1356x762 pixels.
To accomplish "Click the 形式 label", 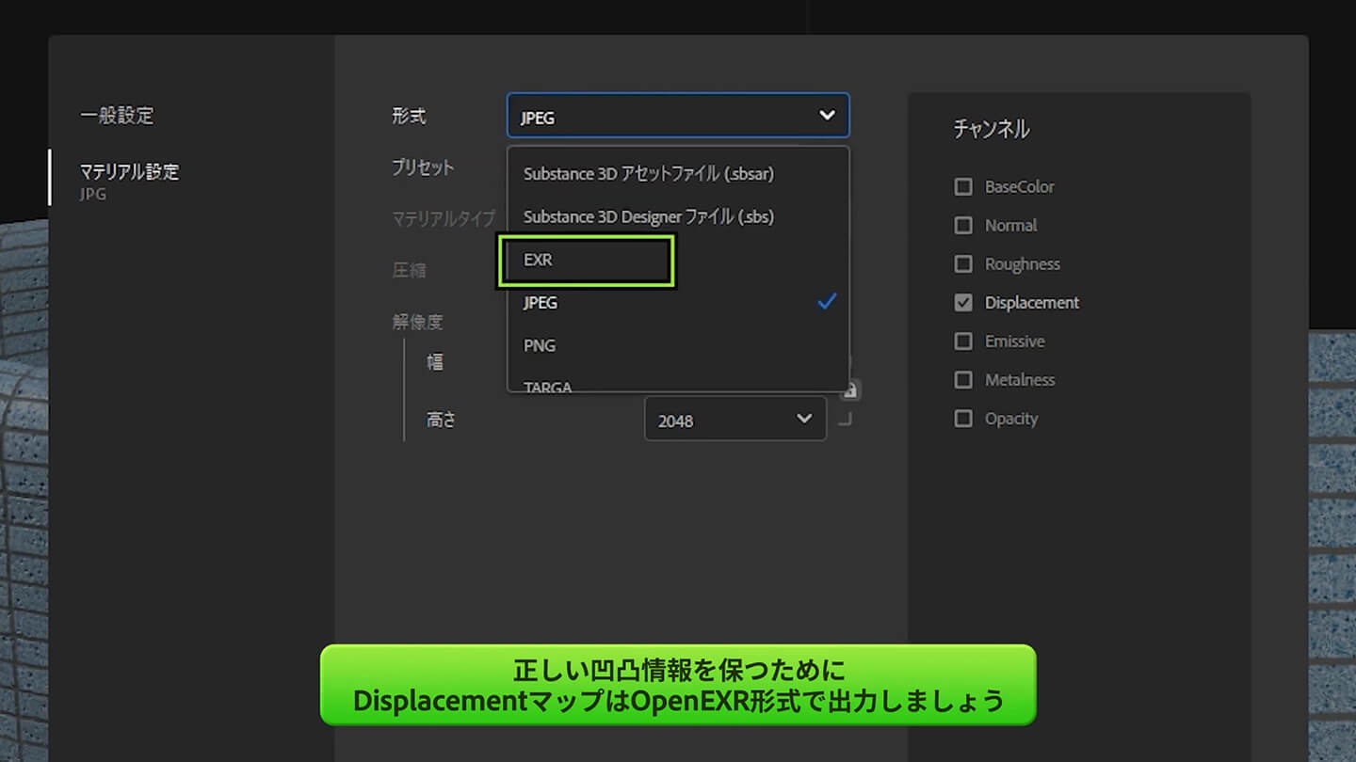I will point(409,117).
